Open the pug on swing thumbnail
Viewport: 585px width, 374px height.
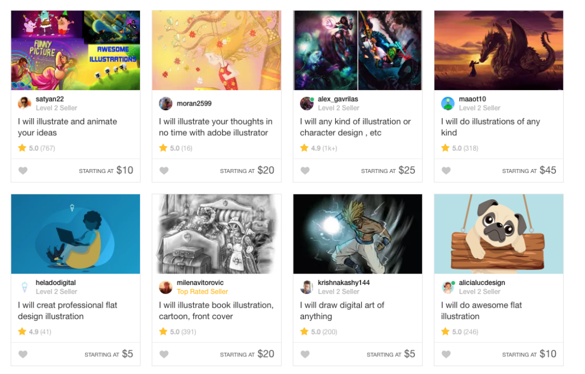[499, 234]
